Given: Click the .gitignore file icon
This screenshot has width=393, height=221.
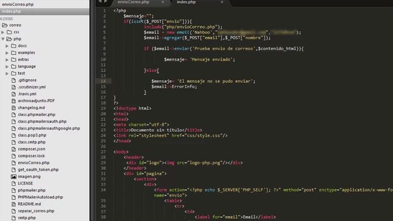Looking at the screenshot, I should coord(14,80).
